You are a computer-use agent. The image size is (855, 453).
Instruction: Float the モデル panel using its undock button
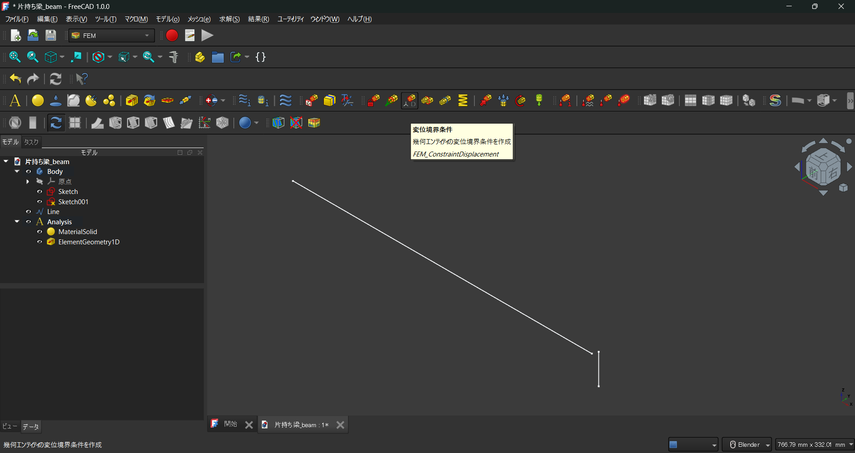coord(190,152)
